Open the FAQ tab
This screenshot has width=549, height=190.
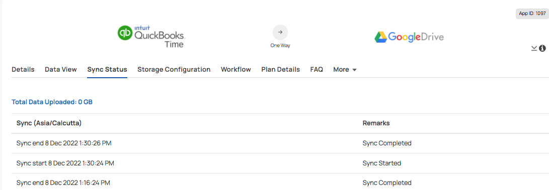pyautogui.click(x=317, y=69)
